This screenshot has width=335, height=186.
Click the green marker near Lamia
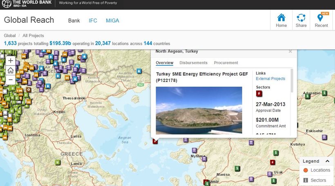click(x=58, y=163)
